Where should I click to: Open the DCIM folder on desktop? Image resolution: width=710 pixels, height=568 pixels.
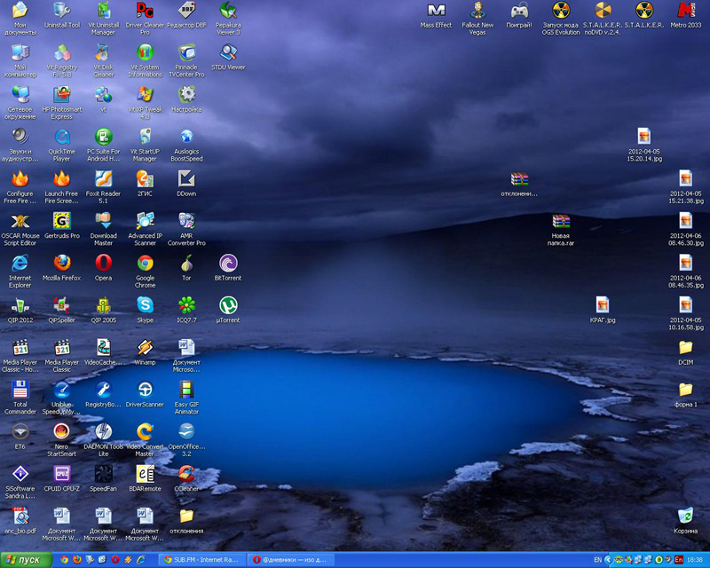[x=685, y=352]
